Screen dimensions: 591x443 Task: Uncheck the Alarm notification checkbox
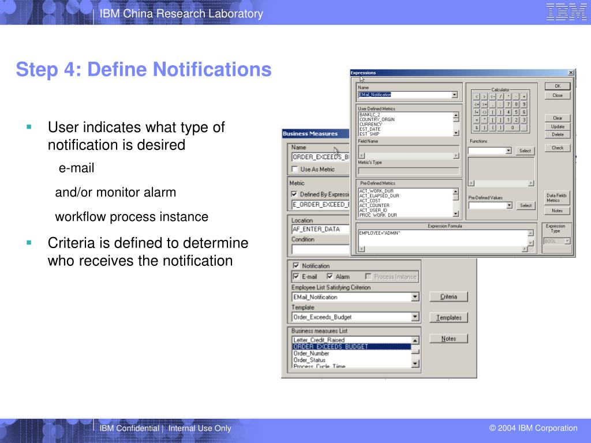pos(330,276)
